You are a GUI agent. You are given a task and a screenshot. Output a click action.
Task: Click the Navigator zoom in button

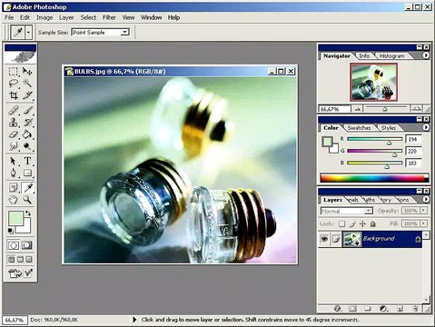(x=416, y=109)
